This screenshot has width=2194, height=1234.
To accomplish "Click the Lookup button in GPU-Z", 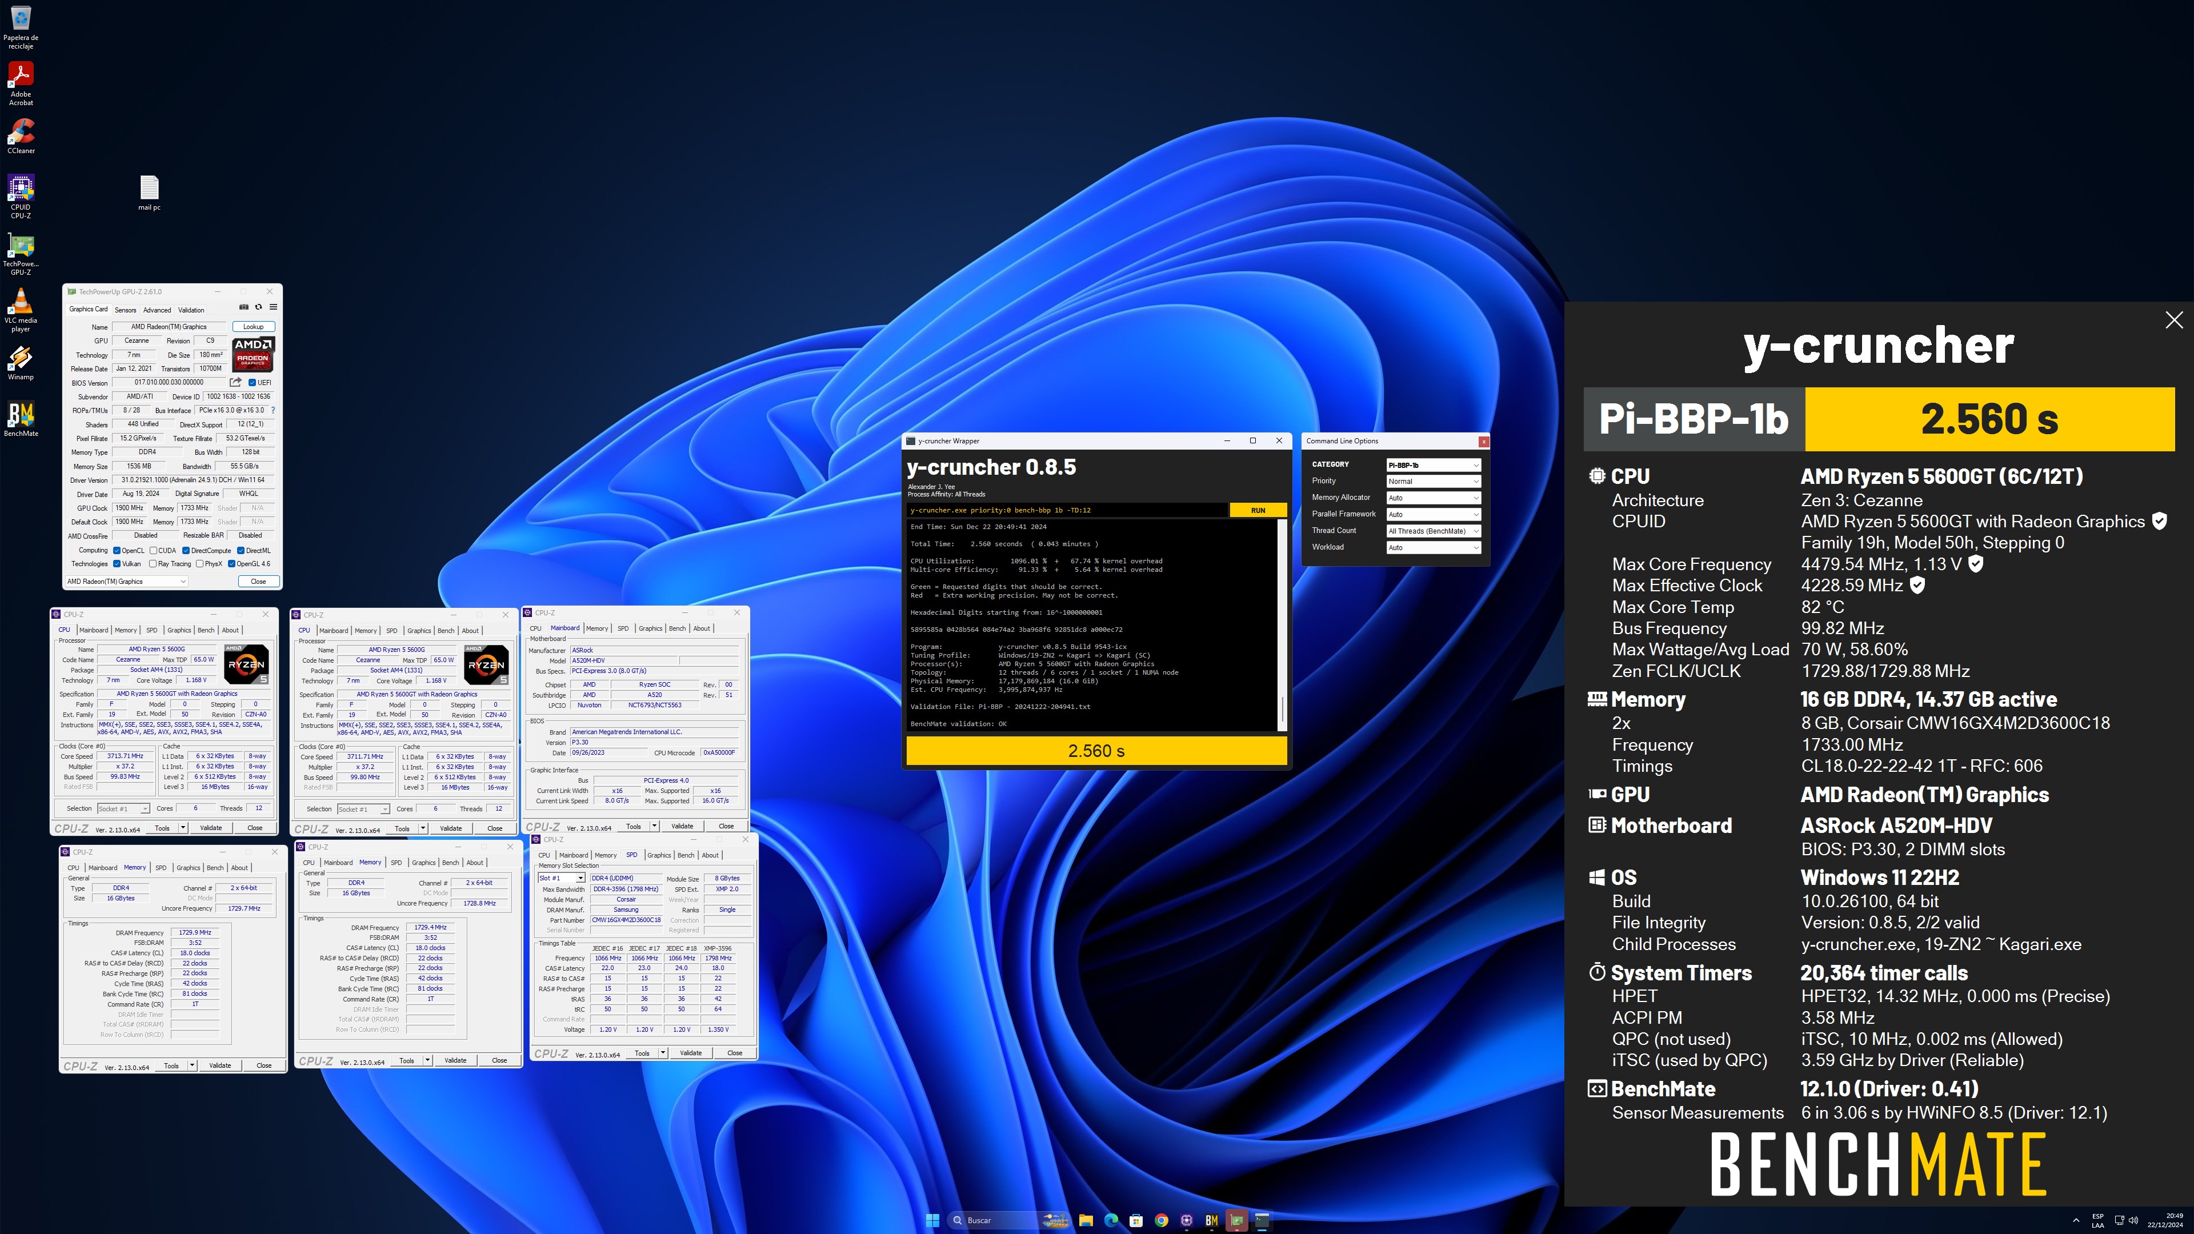I will (253, 327).
